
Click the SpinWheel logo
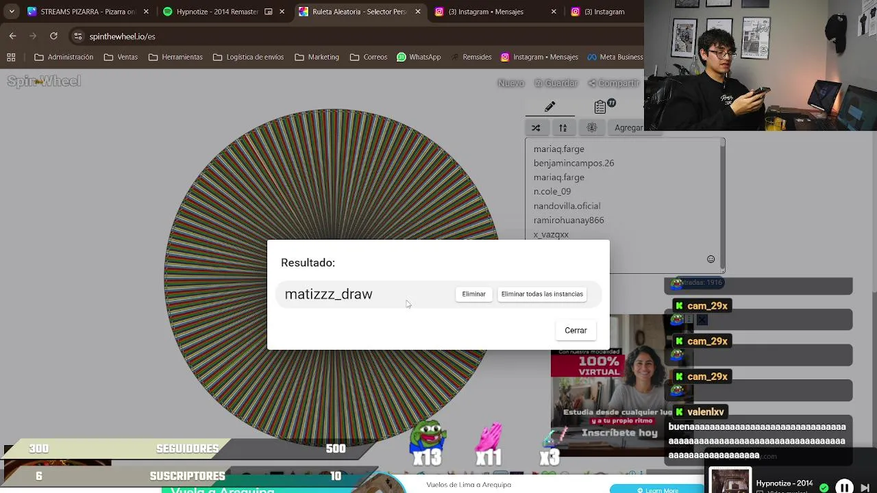44,81
